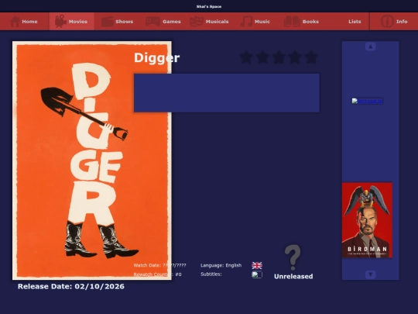This screenshot has height=314, width=418.
Task: Open the Home tab
Action: pos(24,22)
